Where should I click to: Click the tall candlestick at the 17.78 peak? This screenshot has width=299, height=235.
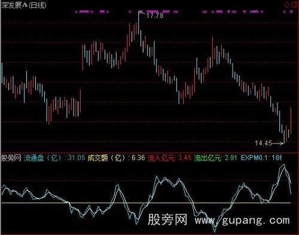point(139,23)
